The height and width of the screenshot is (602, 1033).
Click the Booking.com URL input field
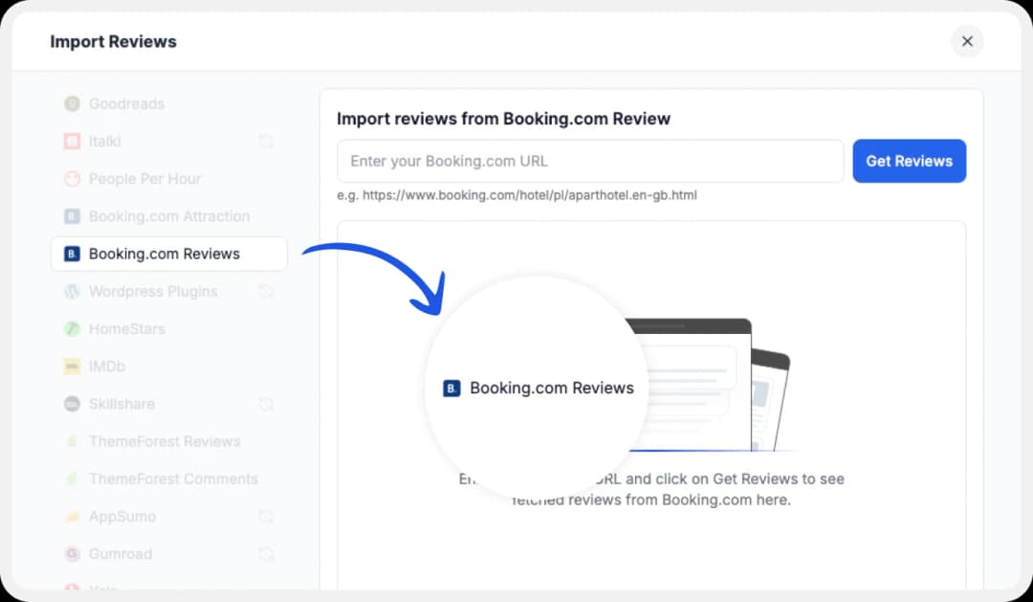click(x=589, y=161)
